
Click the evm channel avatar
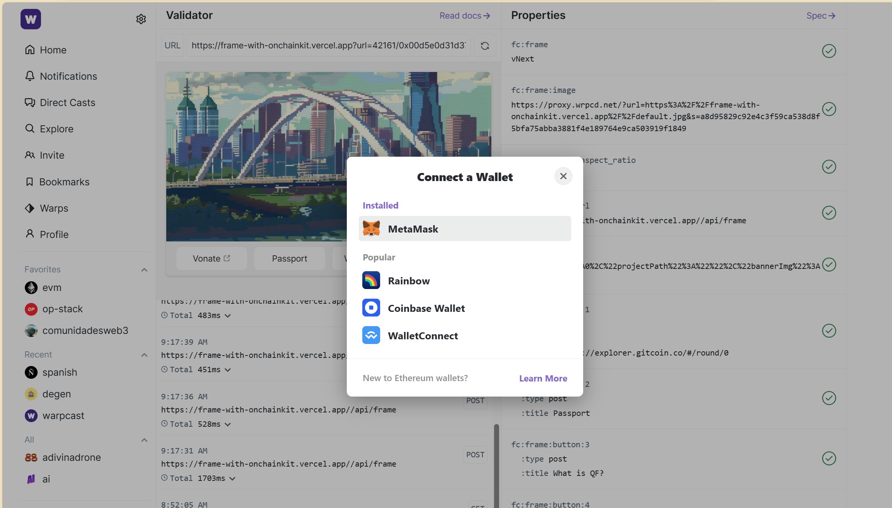click(x=31, y=287)
